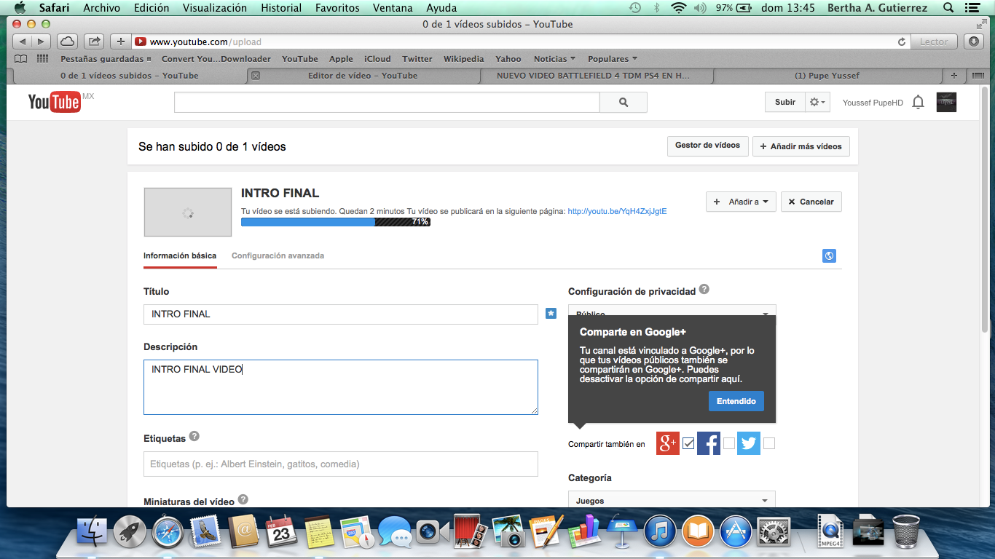The height and width of the screenshot is (559, 995).
Task: Click the Safari back arrow
Action: [23, 41]
